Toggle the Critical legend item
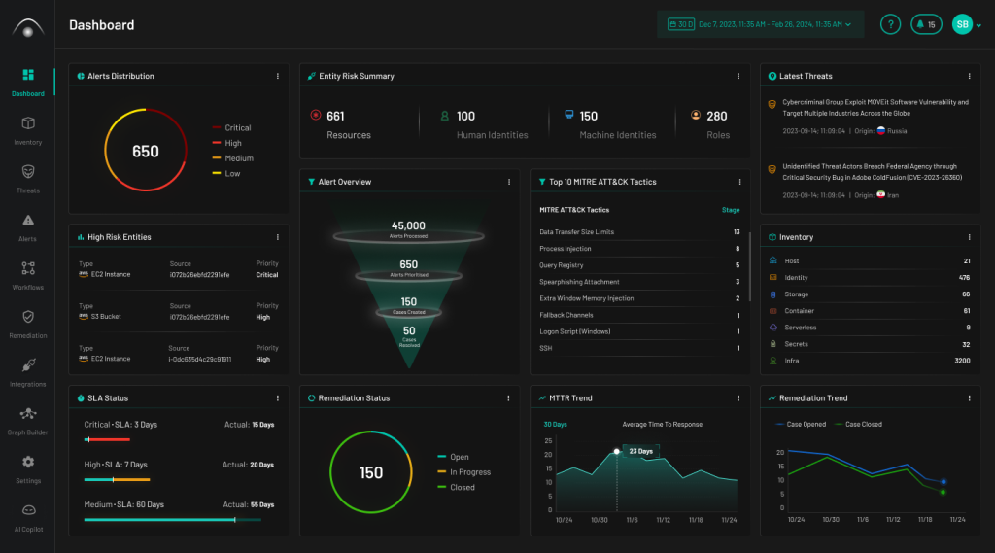 click(x=231, y=127)
